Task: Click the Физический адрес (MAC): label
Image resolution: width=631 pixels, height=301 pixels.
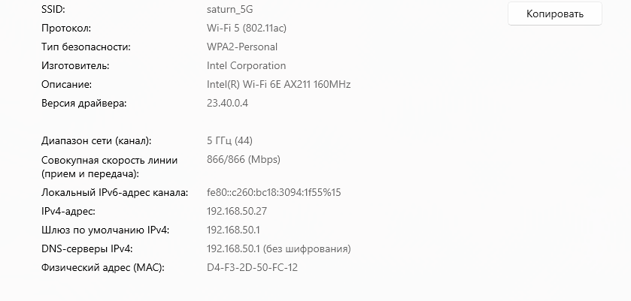Action: click(103, 268)
